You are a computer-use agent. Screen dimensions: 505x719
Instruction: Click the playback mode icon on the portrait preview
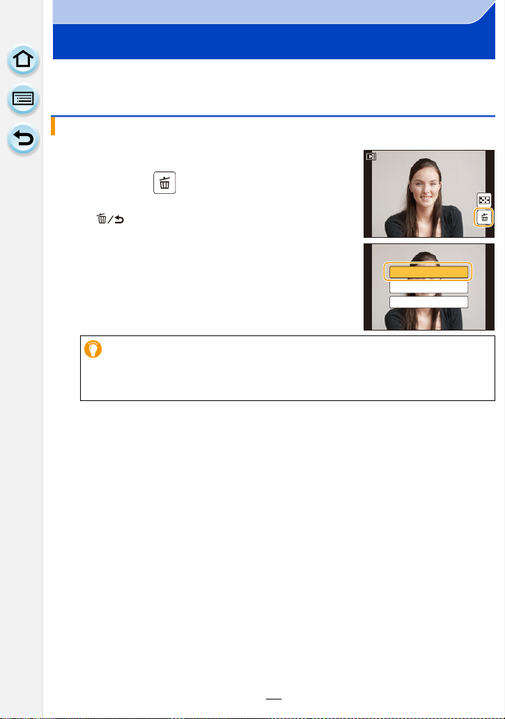click(371, 157)
